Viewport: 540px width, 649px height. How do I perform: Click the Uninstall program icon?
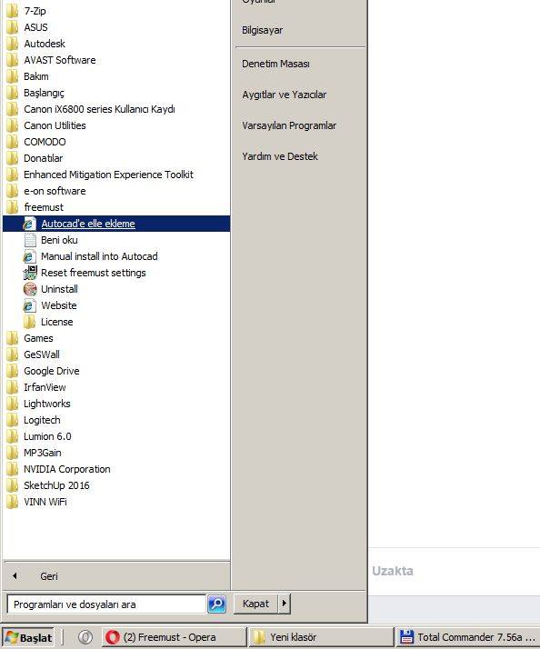30,289
